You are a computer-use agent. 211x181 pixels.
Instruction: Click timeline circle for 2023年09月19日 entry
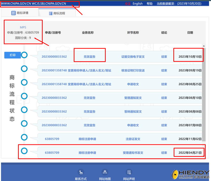tap(24, 69)
